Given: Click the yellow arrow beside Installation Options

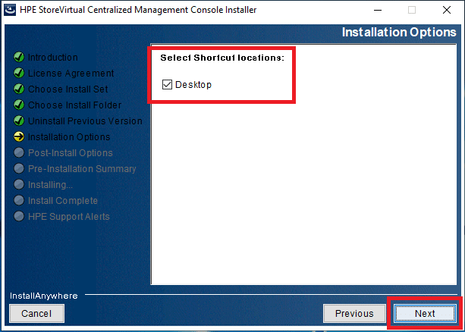Looking at the screenshot, I should coord(19,136).
